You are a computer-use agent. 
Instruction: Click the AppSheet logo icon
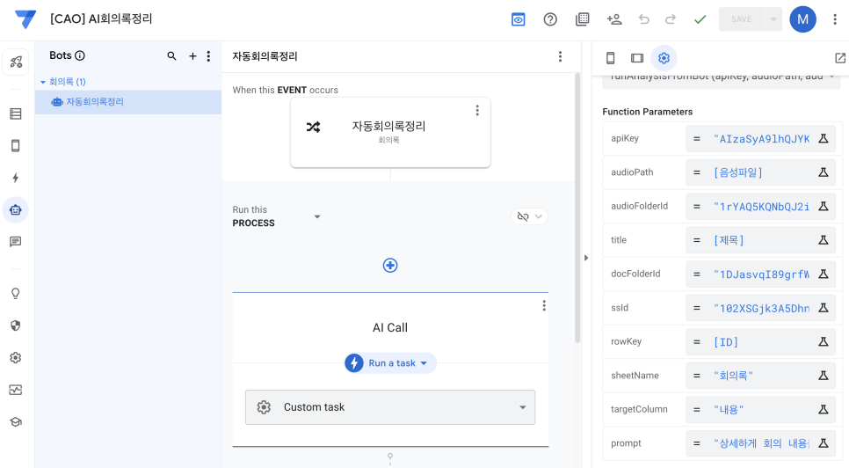tap(25, 19)
